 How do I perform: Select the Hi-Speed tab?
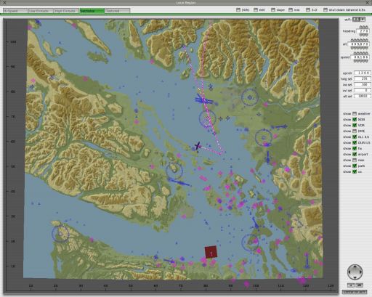[15, 11]
